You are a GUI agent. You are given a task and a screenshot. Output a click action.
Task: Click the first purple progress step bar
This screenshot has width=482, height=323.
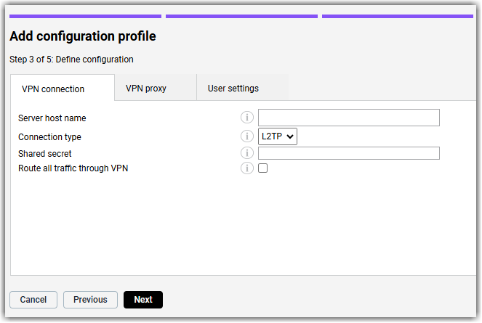(85, 16)
